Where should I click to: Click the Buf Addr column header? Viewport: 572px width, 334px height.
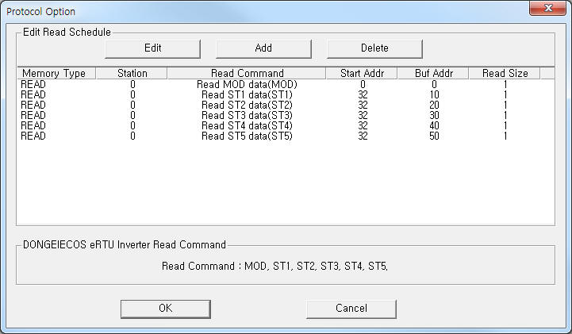pyautogui.click(x=434, y=73)
